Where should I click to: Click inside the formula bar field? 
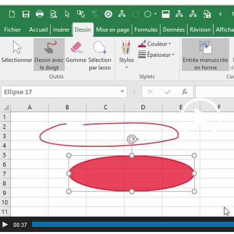(x=215, y=92)
